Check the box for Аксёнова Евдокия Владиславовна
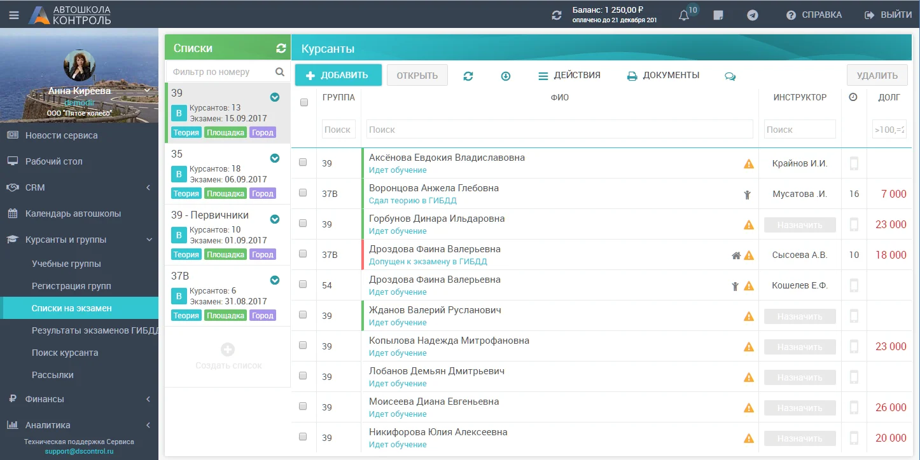Viewport: 920px width, 460px height. 303,163
